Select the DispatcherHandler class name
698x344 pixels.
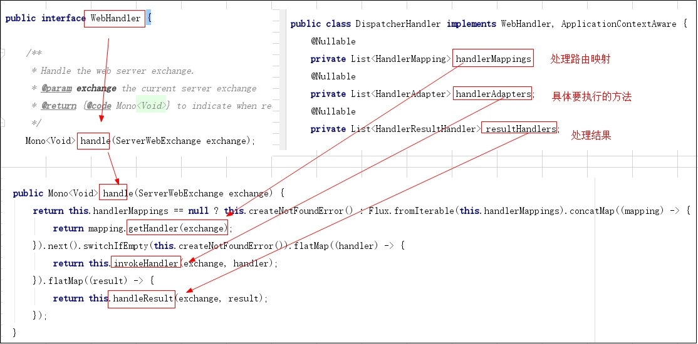click(398, 24)
